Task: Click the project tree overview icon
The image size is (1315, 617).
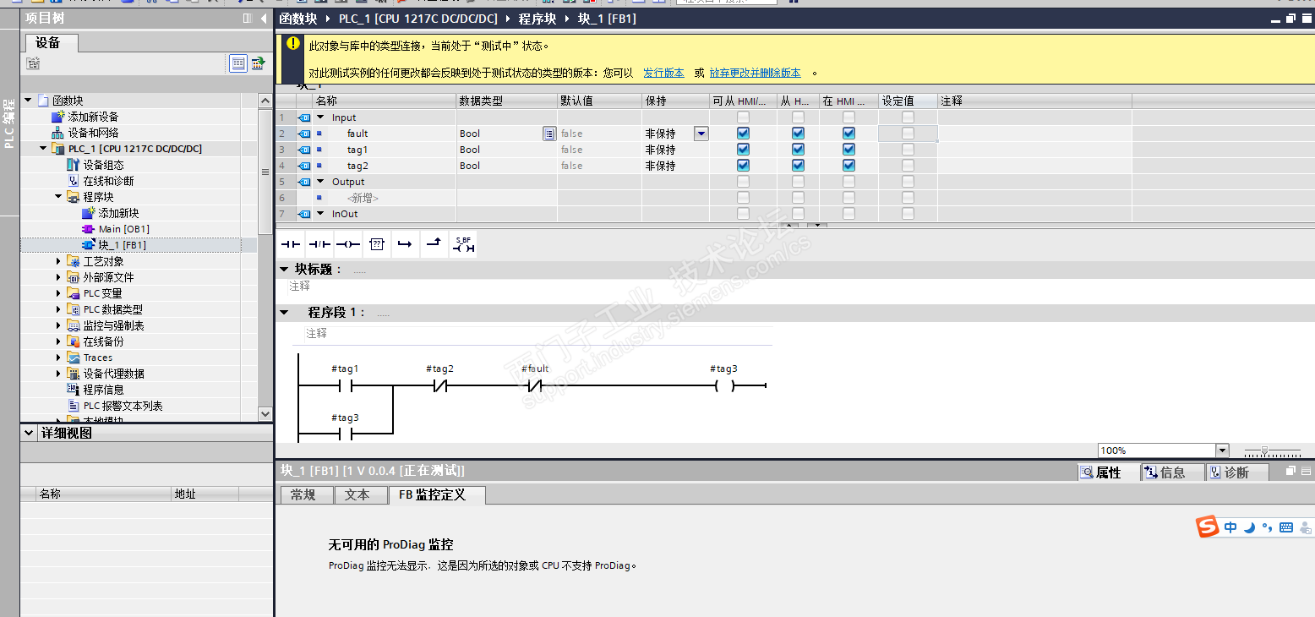Action: point(238,63)
